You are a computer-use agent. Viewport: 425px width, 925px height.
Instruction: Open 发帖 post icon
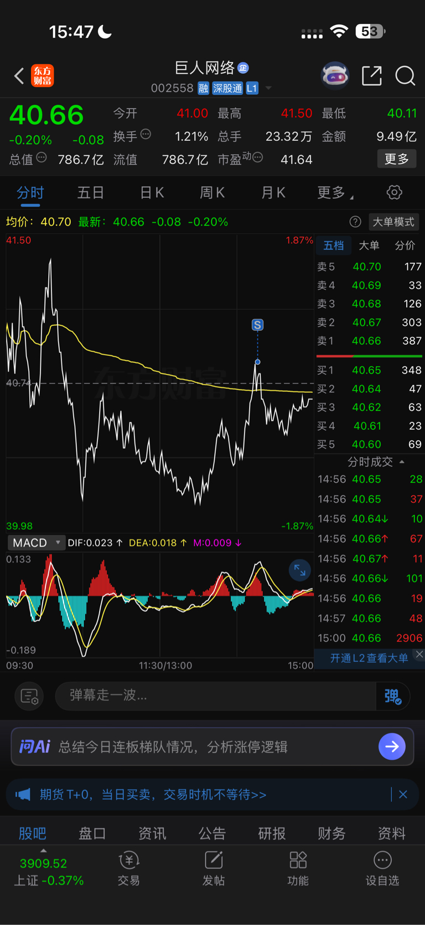coord(214,868)
